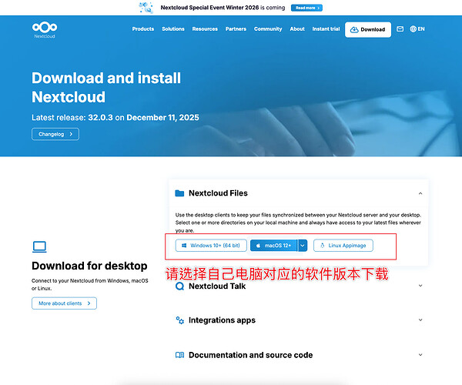Click the open book Documentation icon
Viewport: 462px width, 385px height.
[x=179, y=355]
